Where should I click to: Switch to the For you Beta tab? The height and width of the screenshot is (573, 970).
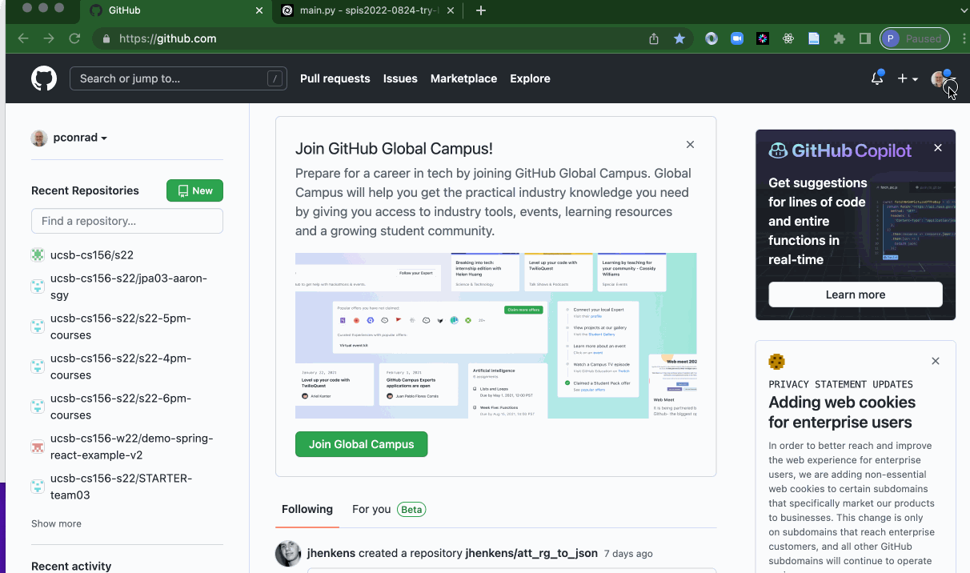click(387, 509)
